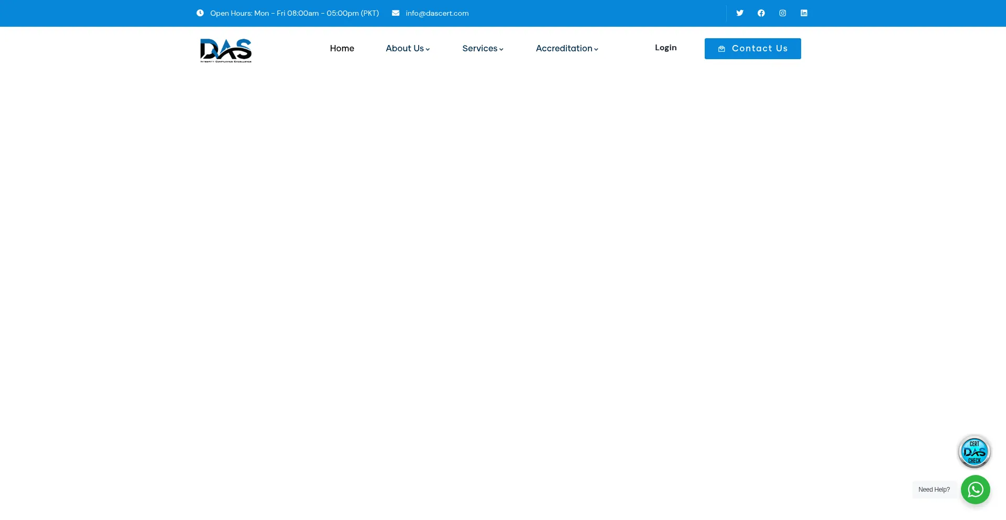
Task: Launch the WhatsApp chat button
Action: pyautogui.click(x=976, y=490)
